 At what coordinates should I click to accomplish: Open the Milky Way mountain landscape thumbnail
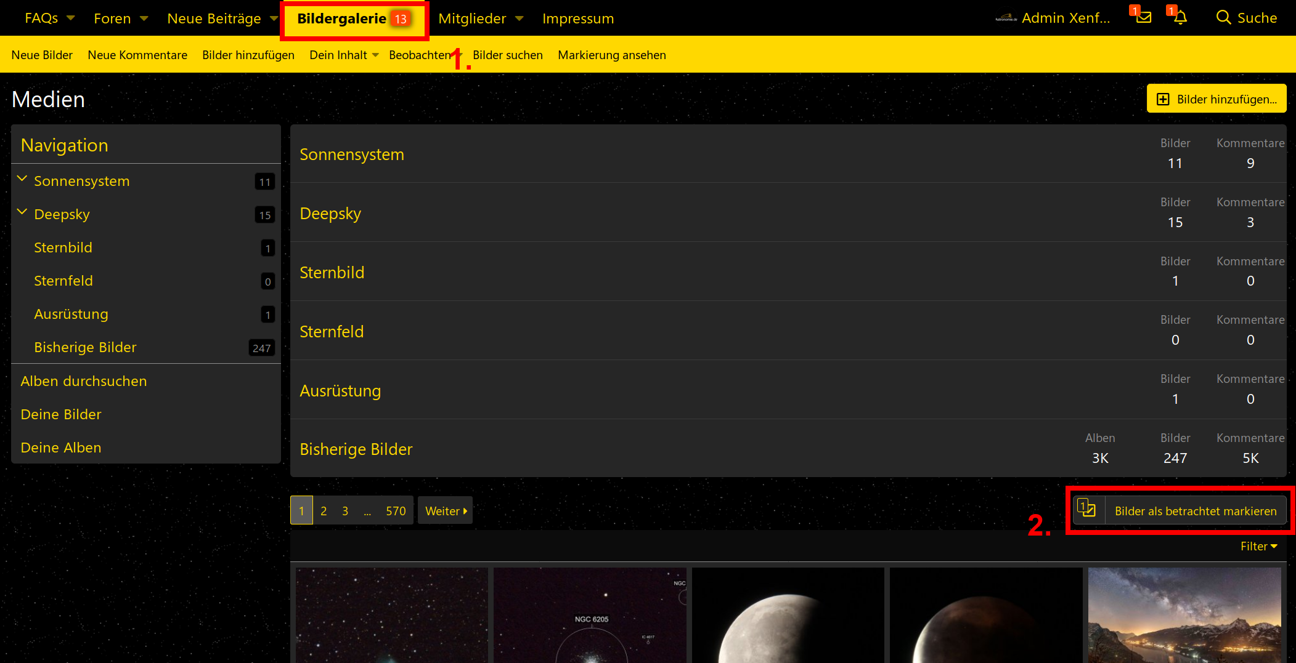1184,615
